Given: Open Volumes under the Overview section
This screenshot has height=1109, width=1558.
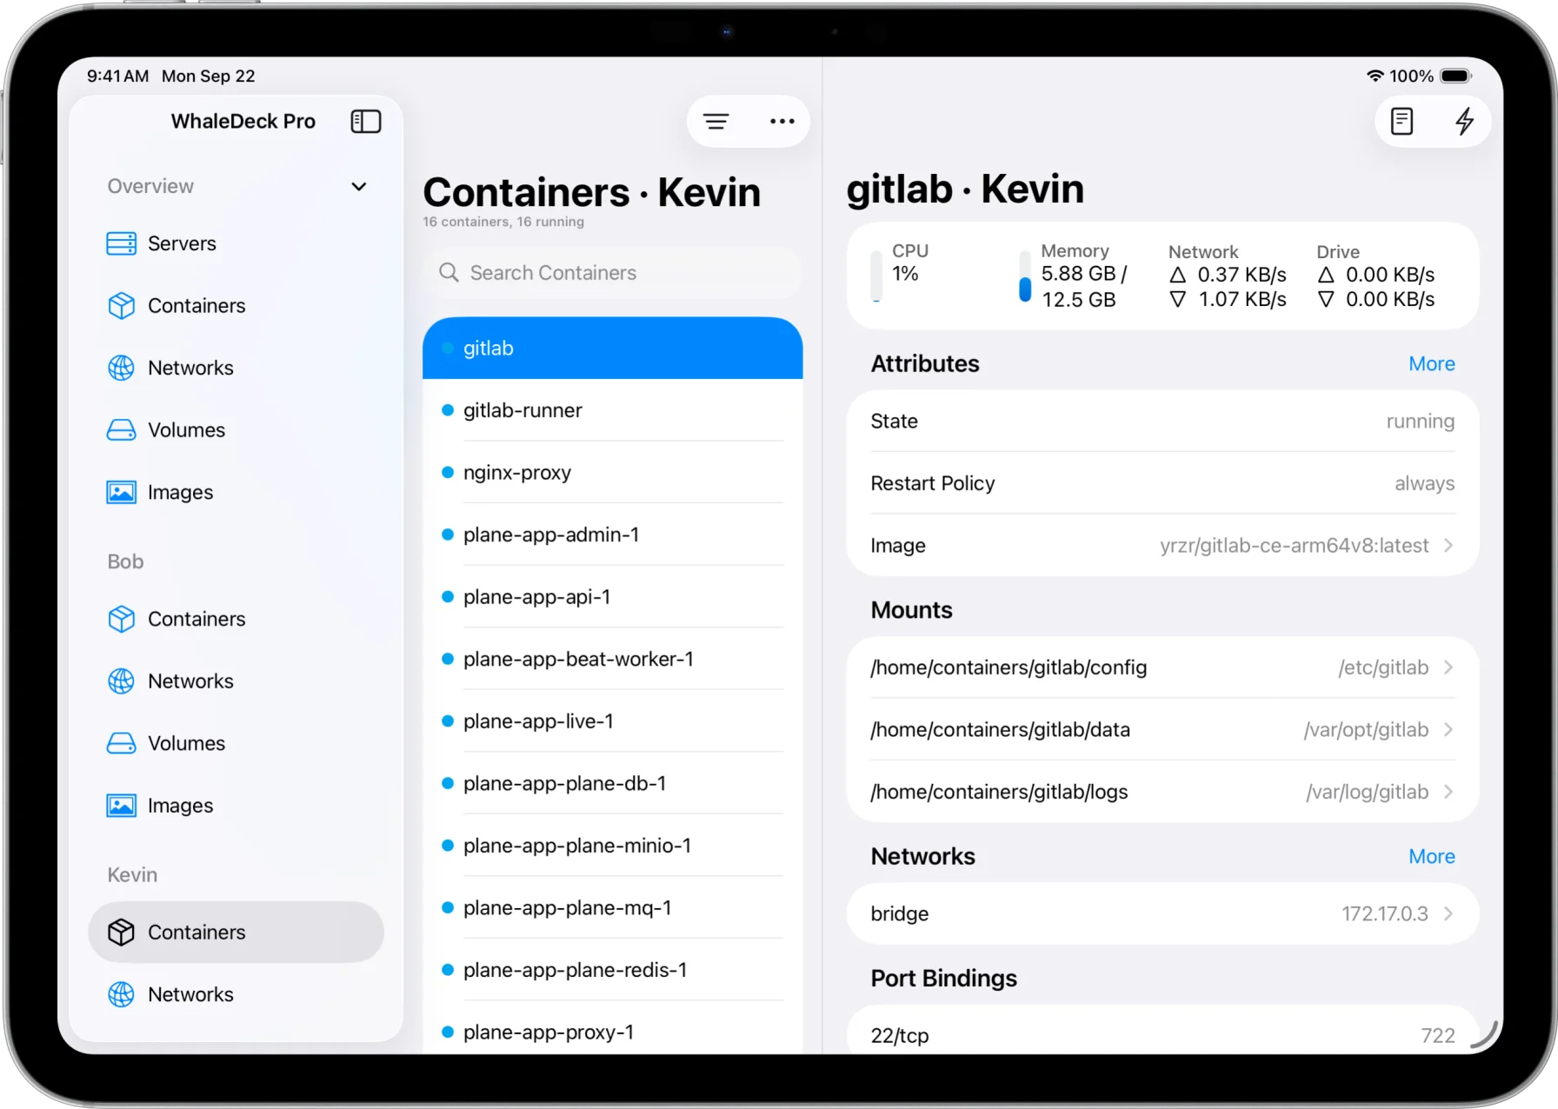Looking at the screenshot, I should (x=185, y=430).
